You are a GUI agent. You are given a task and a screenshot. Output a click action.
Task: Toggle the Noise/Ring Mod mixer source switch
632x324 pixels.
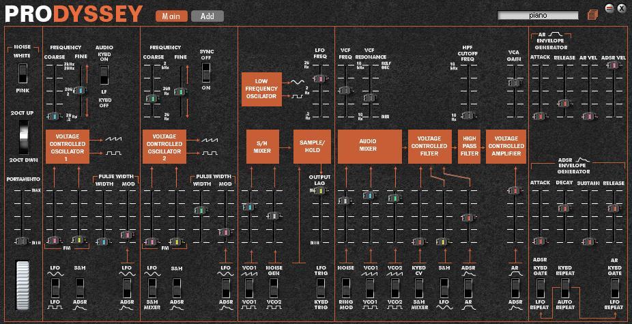(x=346, y=288)
